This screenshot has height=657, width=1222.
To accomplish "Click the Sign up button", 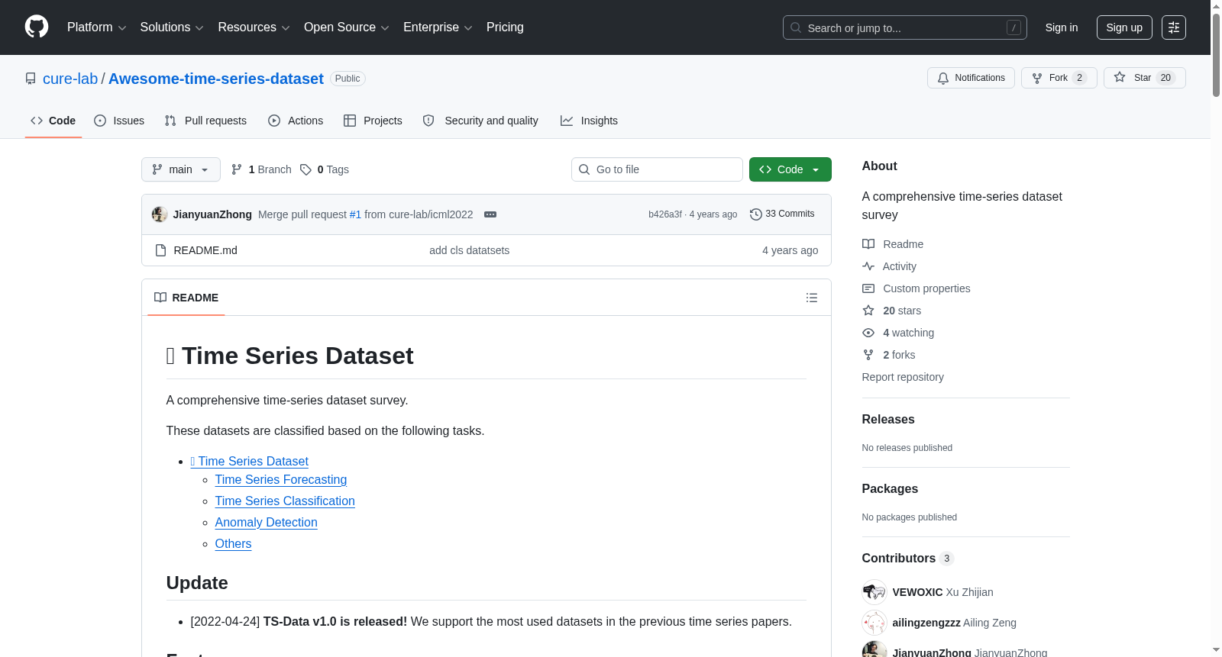I will click(1124, 27).
